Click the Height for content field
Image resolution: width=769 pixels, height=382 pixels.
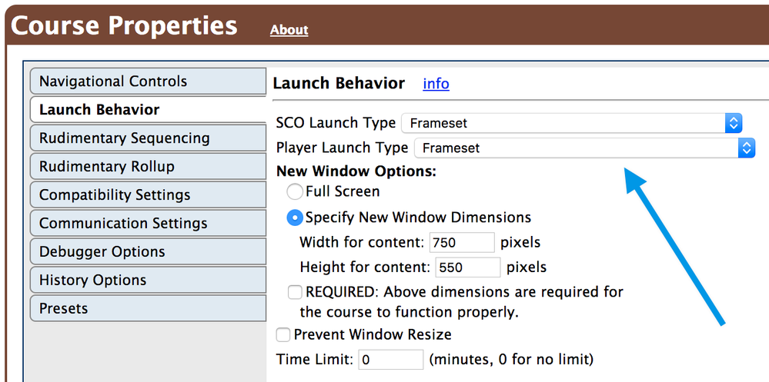[468, 267]
